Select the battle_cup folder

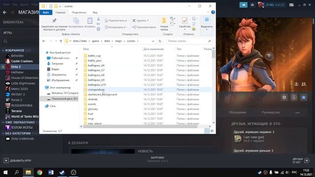(x=94, y=56)
